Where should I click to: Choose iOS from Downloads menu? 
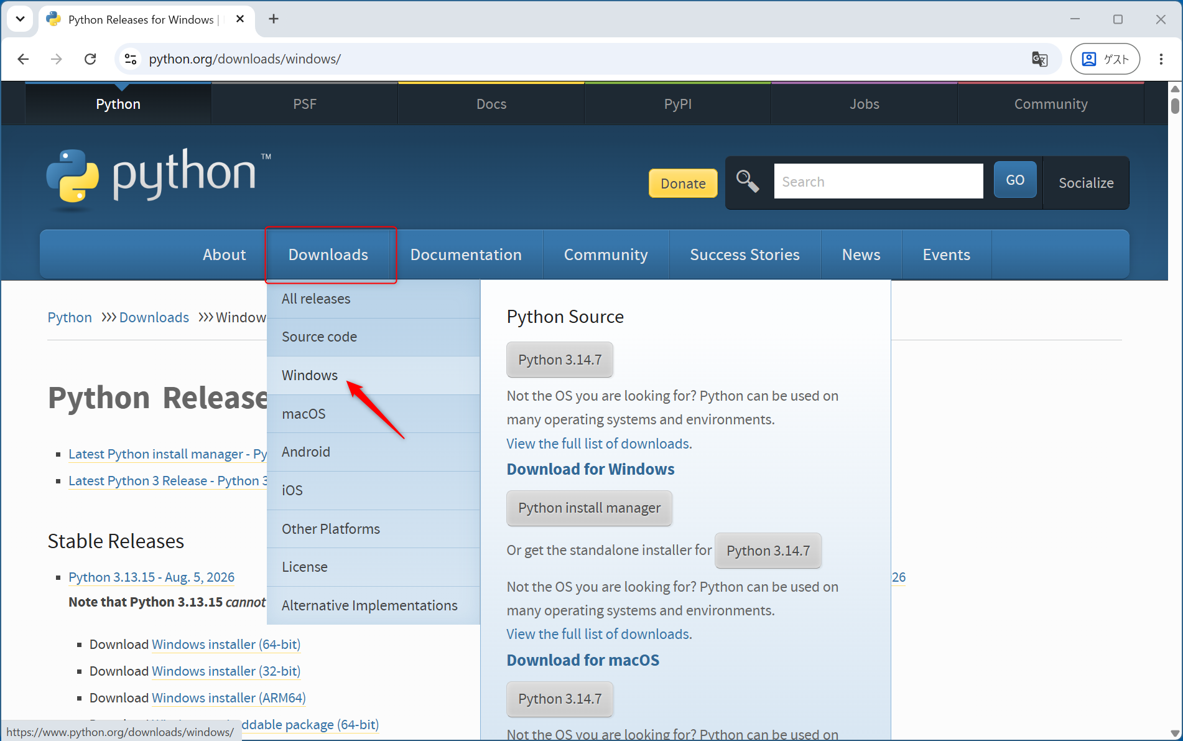point(373,490)
